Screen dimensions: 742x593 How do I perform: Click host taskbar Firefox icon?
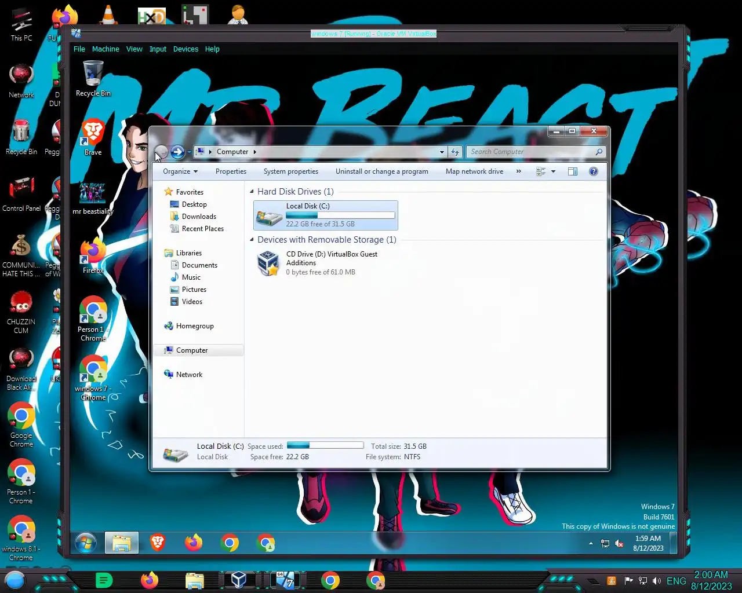point(150,580)
